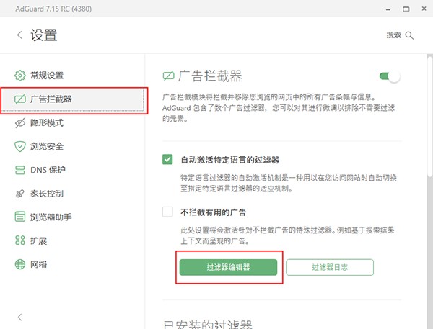The width and height of the screenshot is (433, 329).
Task: Enable the 不拦截有用的广告 checkbox
Action: pos(168,212)
